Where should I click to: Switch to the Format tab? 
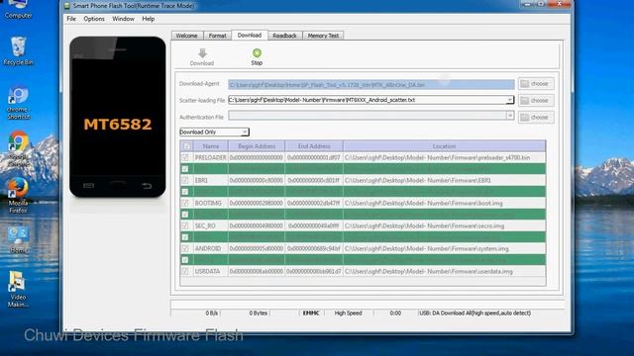(x=218, y=36)
